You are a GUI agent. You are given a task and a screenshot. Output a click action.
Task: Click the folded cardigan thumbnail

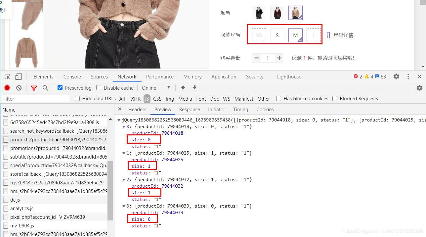26,52
